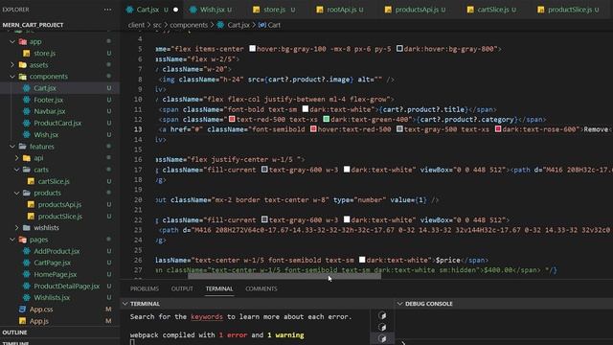This screenshot has width=613, height=345.
Task: Click the JS icon on store.js tab
Action: coord(256,10)
